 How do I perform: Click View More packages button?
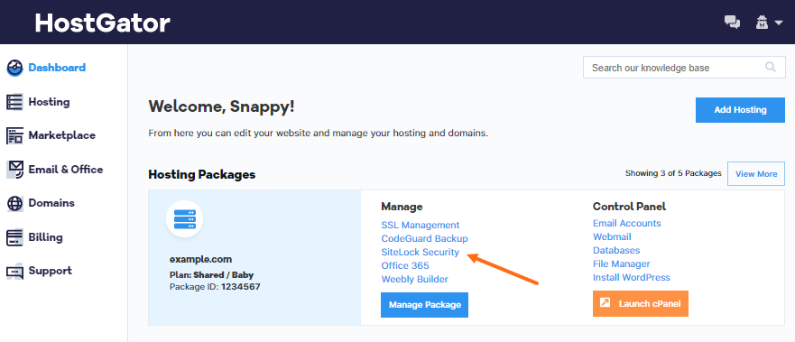tap(756, 174)
